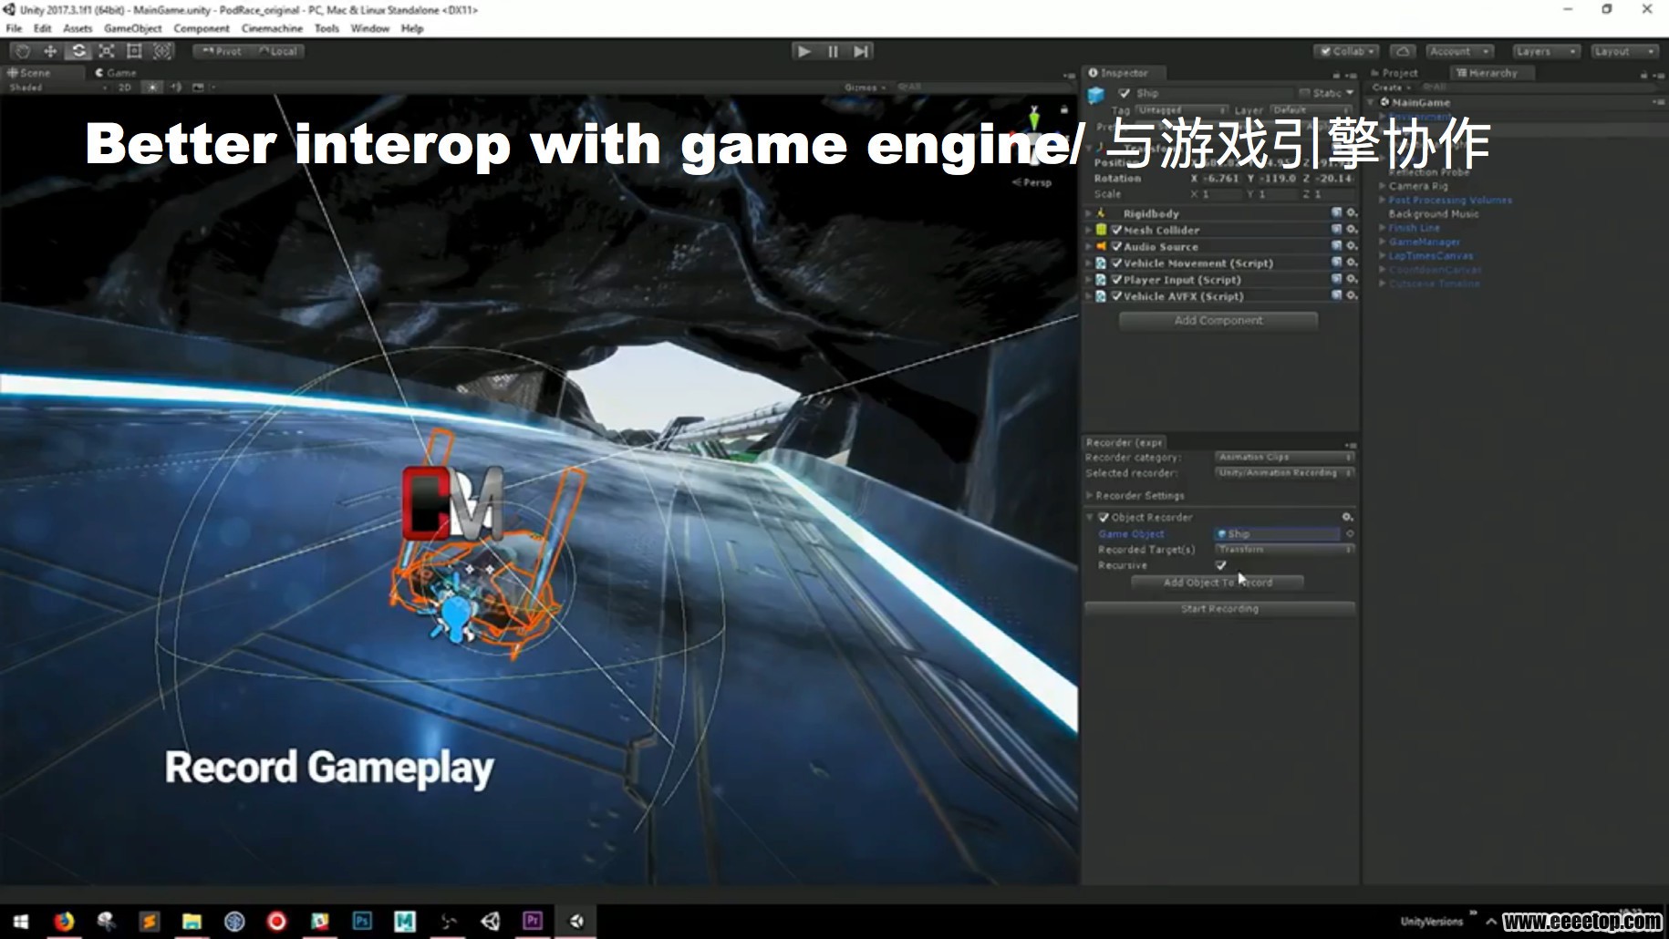Select the Move tool
1669x939 pixels.
51,51
